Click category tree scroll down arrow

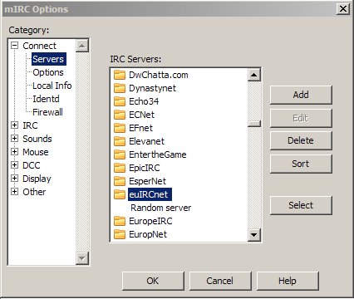[x=82, y=258]
